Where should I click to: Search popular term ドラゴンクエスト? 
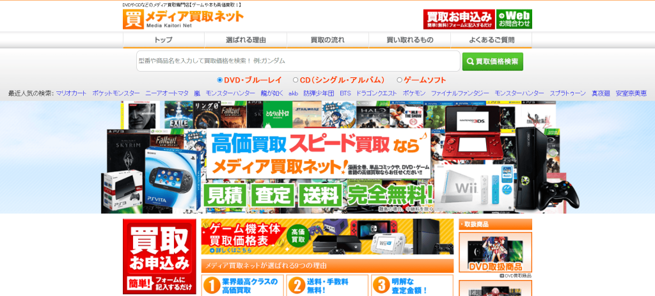point(376,93)
